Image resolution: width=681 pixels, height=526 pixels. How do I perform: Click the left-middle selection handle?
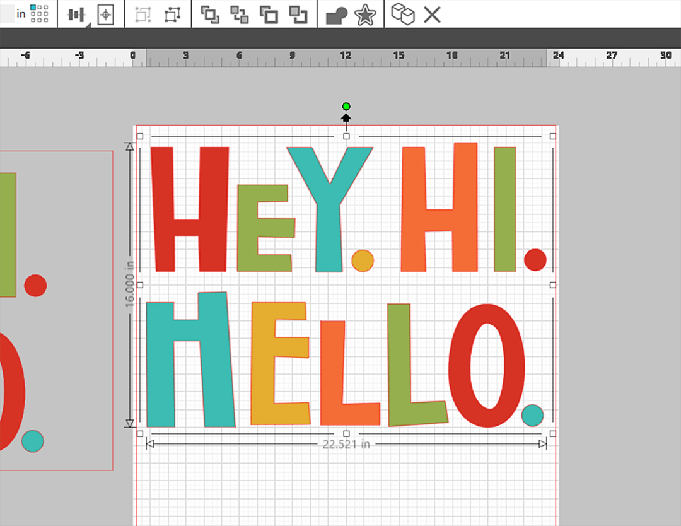click(140, 285)
